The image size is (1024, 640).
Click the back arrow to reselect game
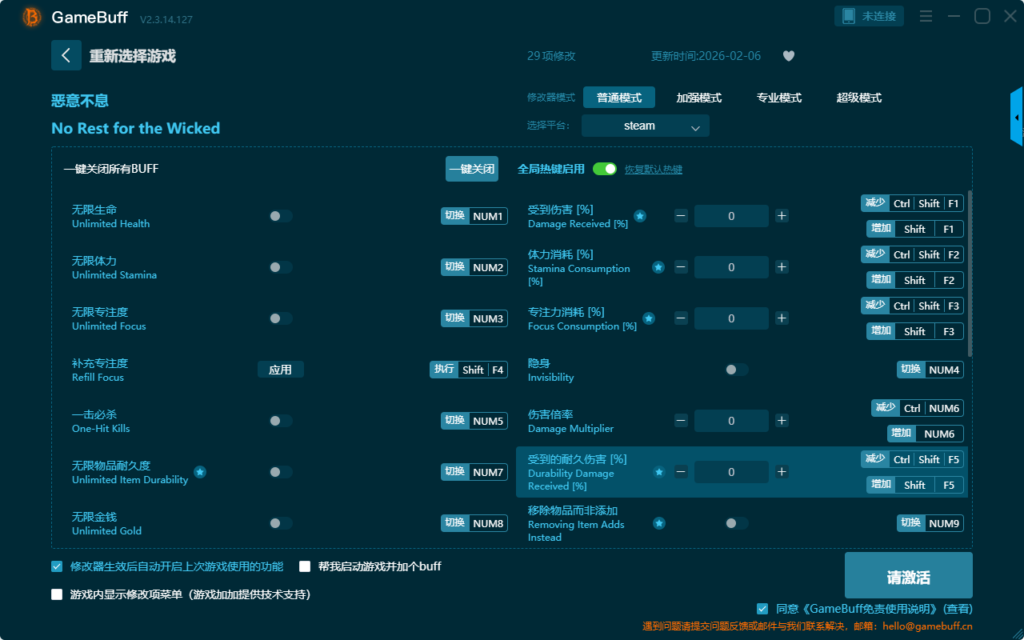(66, 55)
